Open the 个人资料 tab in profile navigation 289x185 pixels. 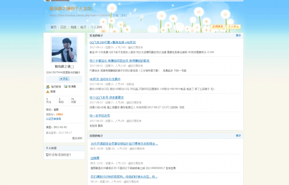click(96, 27)
